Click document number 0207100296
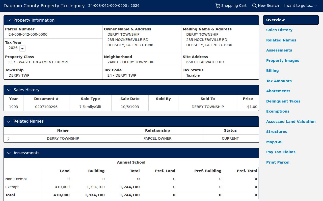The height and width of the screenshot is (201, 323). 46,107
